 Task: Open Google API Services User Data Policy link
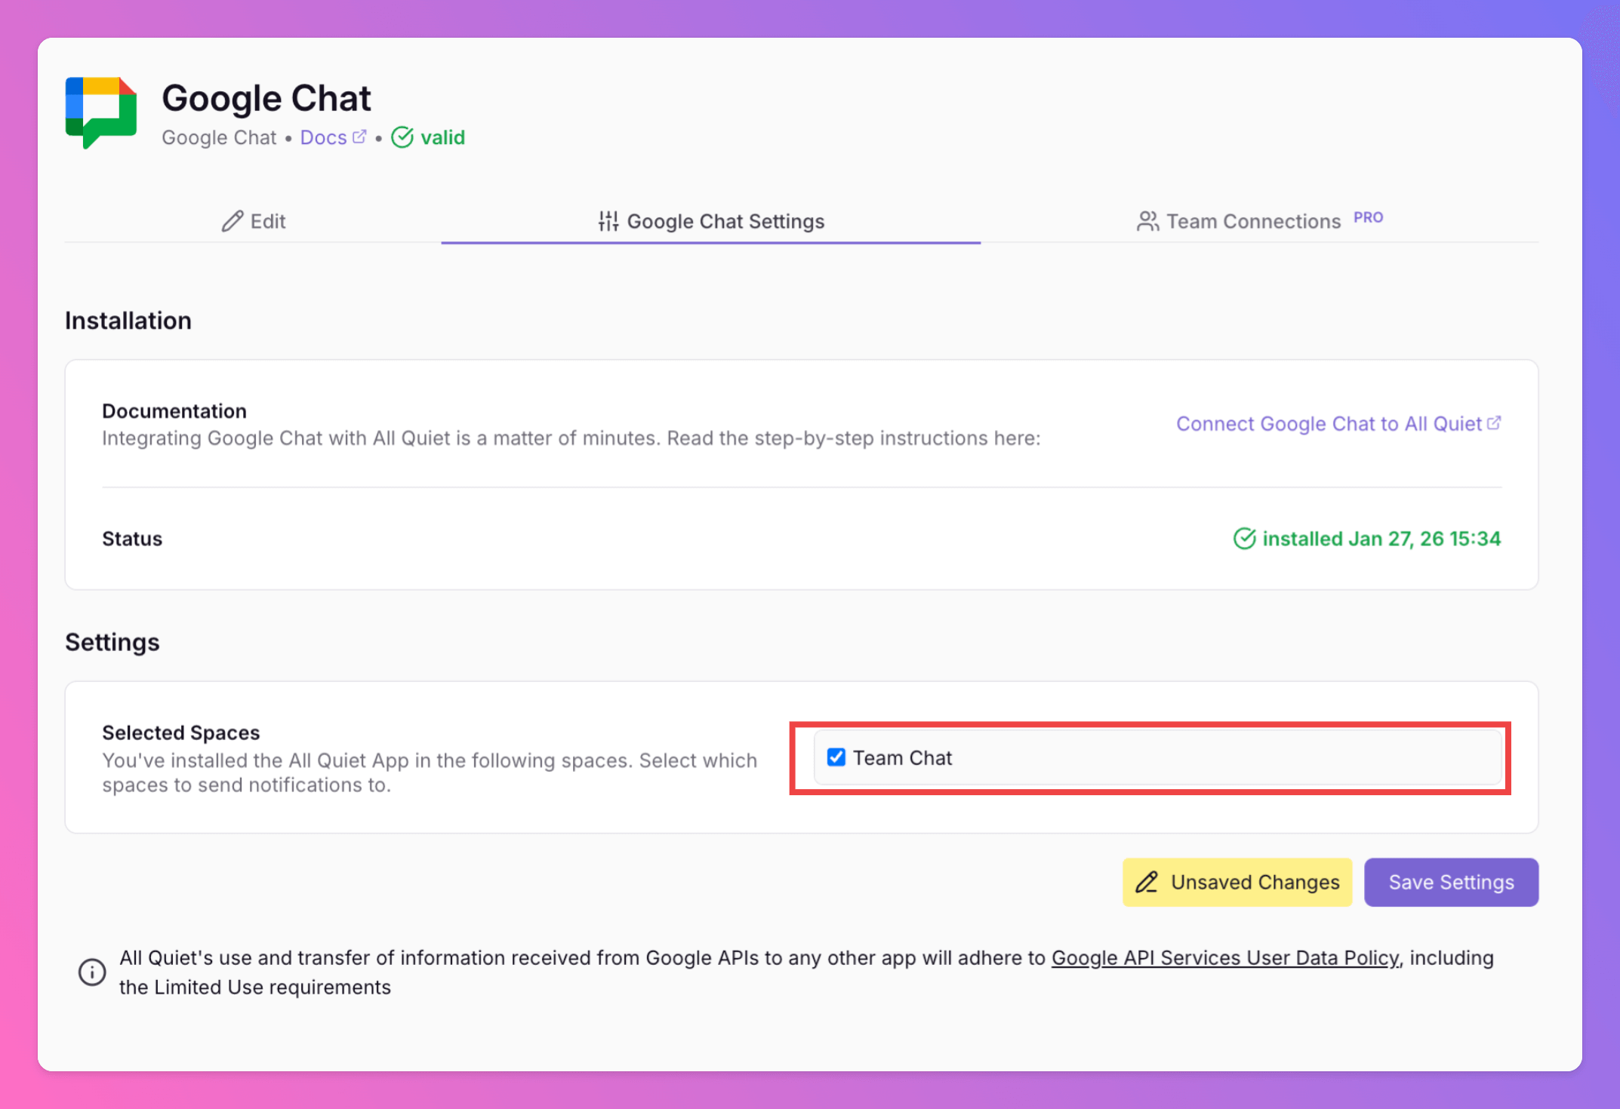click(x=1224, y=957)
